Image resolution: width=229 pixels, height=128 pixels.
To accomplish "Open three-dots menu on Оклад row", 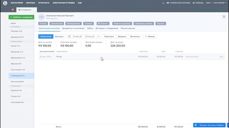I will (x=221, y=57).
